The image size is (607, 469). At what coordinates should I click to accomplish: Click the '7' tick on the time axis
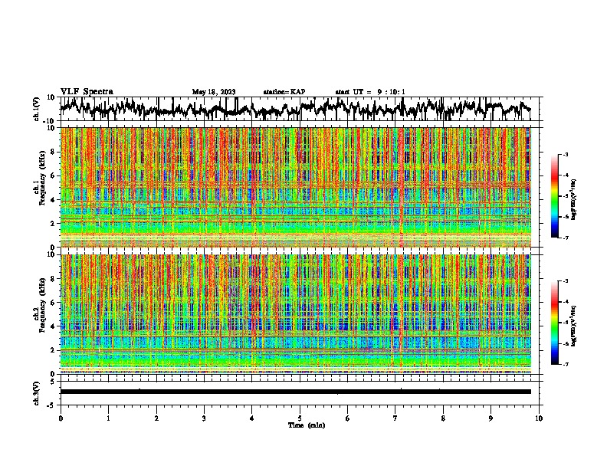point(395,418)
